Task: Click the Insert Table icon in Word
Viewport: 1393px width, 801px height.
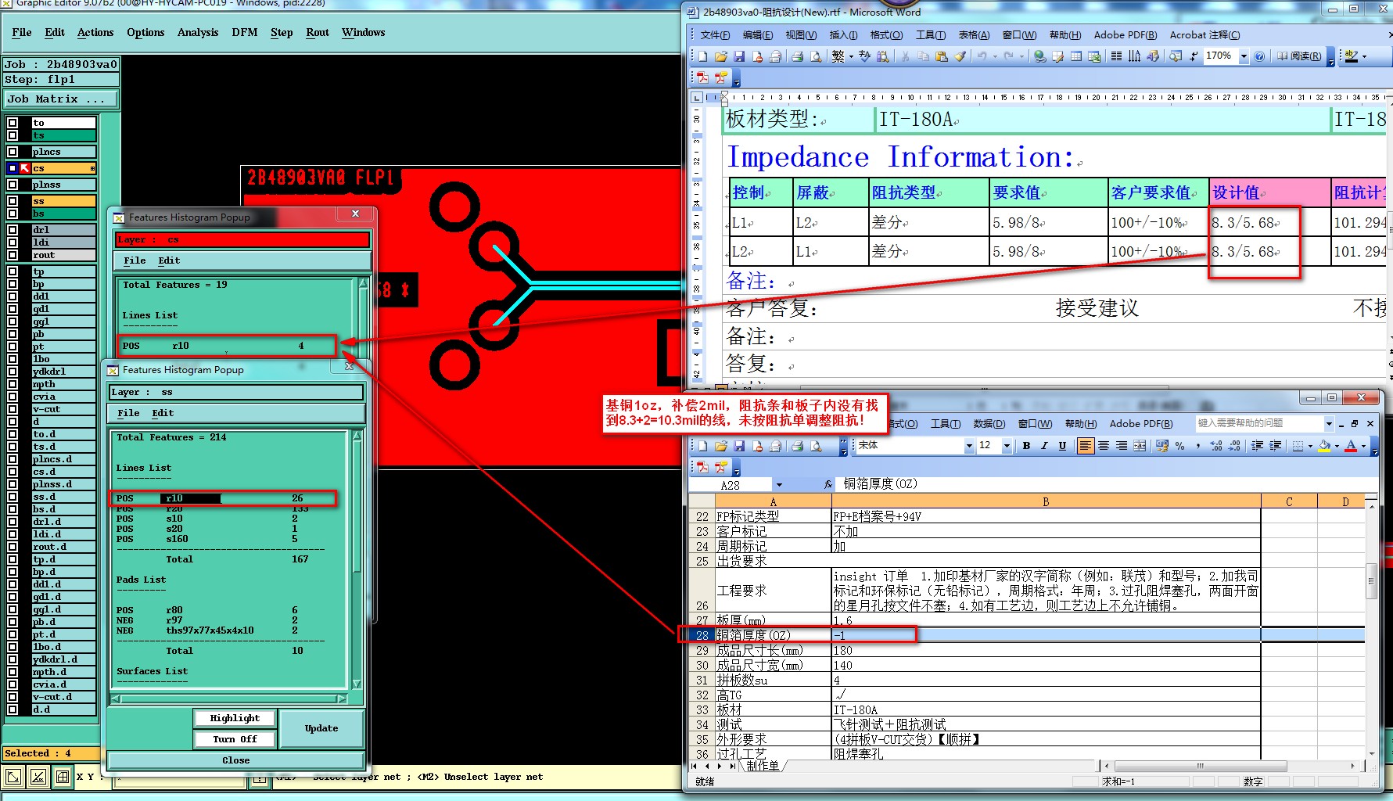Action: [x=1076, y=56]
